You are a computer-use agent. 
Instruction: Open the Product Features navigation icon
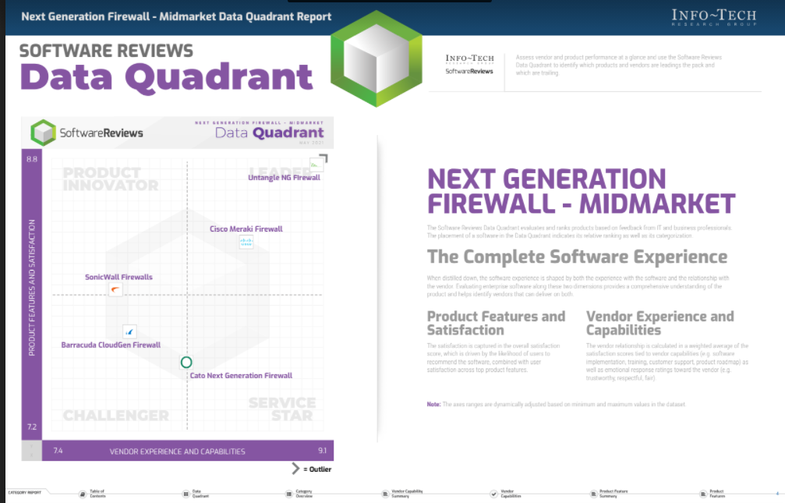(x=703, y=494)
